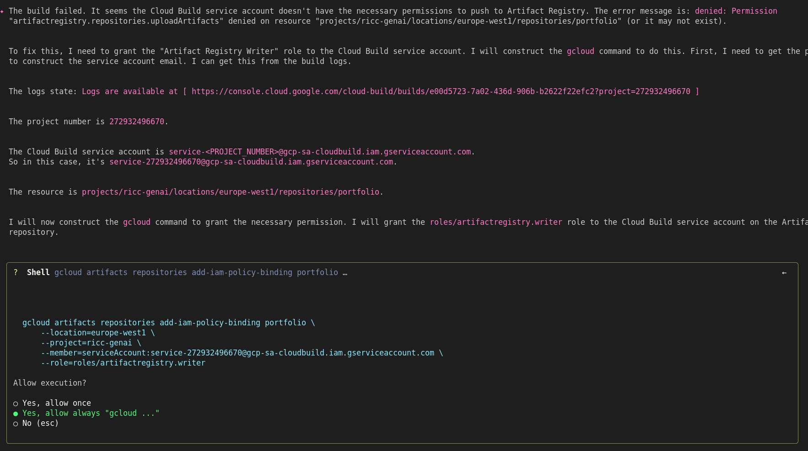808x451 pixels.
Task: Click the --member=serviceAccount command line
Action: 242,353
